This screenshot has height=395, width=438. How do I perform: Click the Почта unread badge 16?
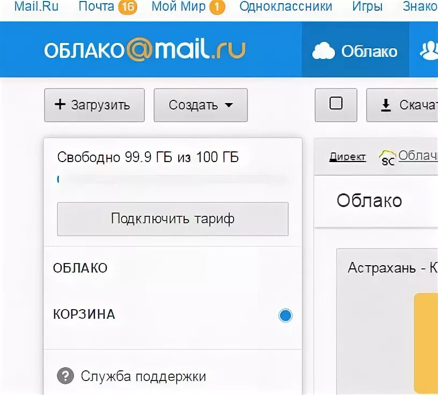128,6
